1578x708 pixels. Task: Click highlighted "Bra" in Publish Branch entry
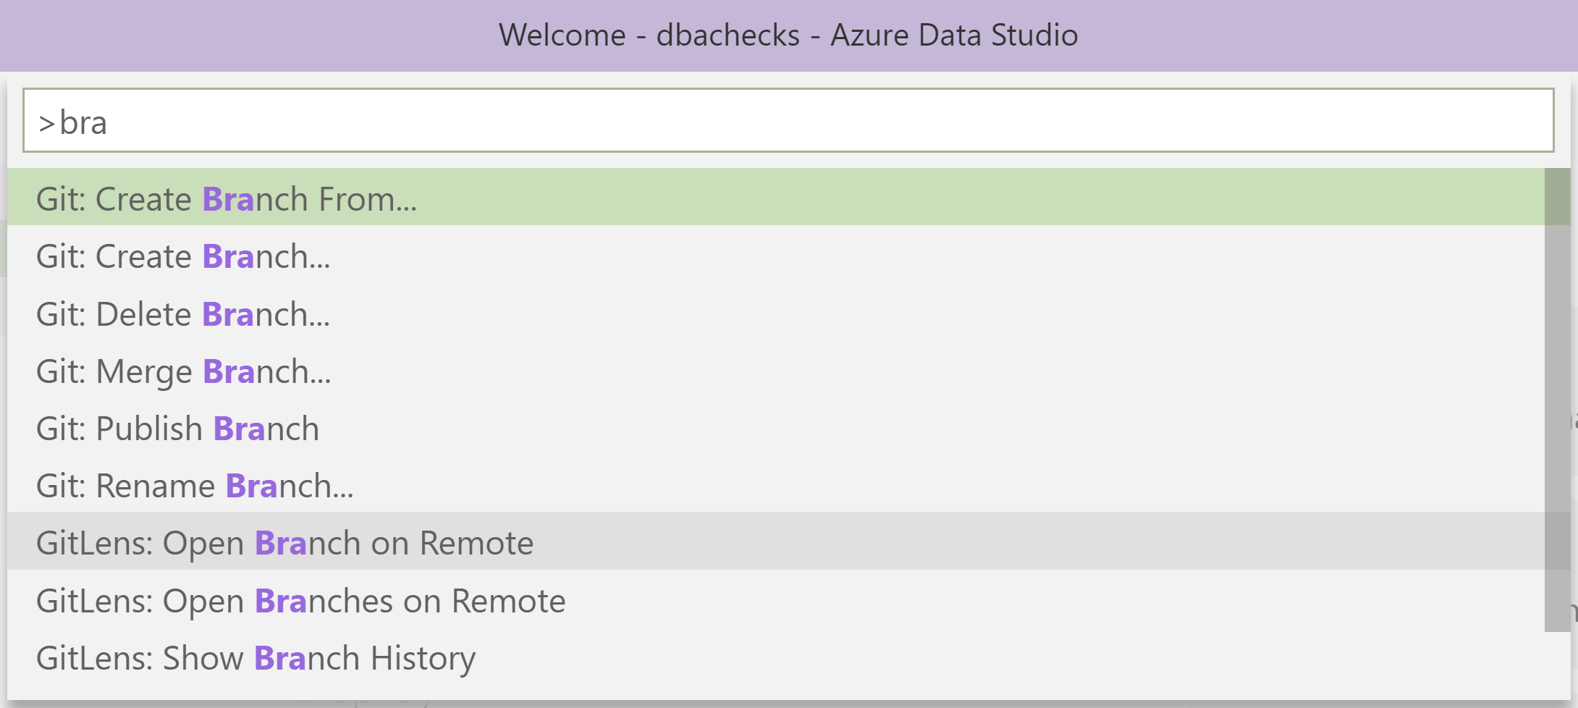(240, 429)
